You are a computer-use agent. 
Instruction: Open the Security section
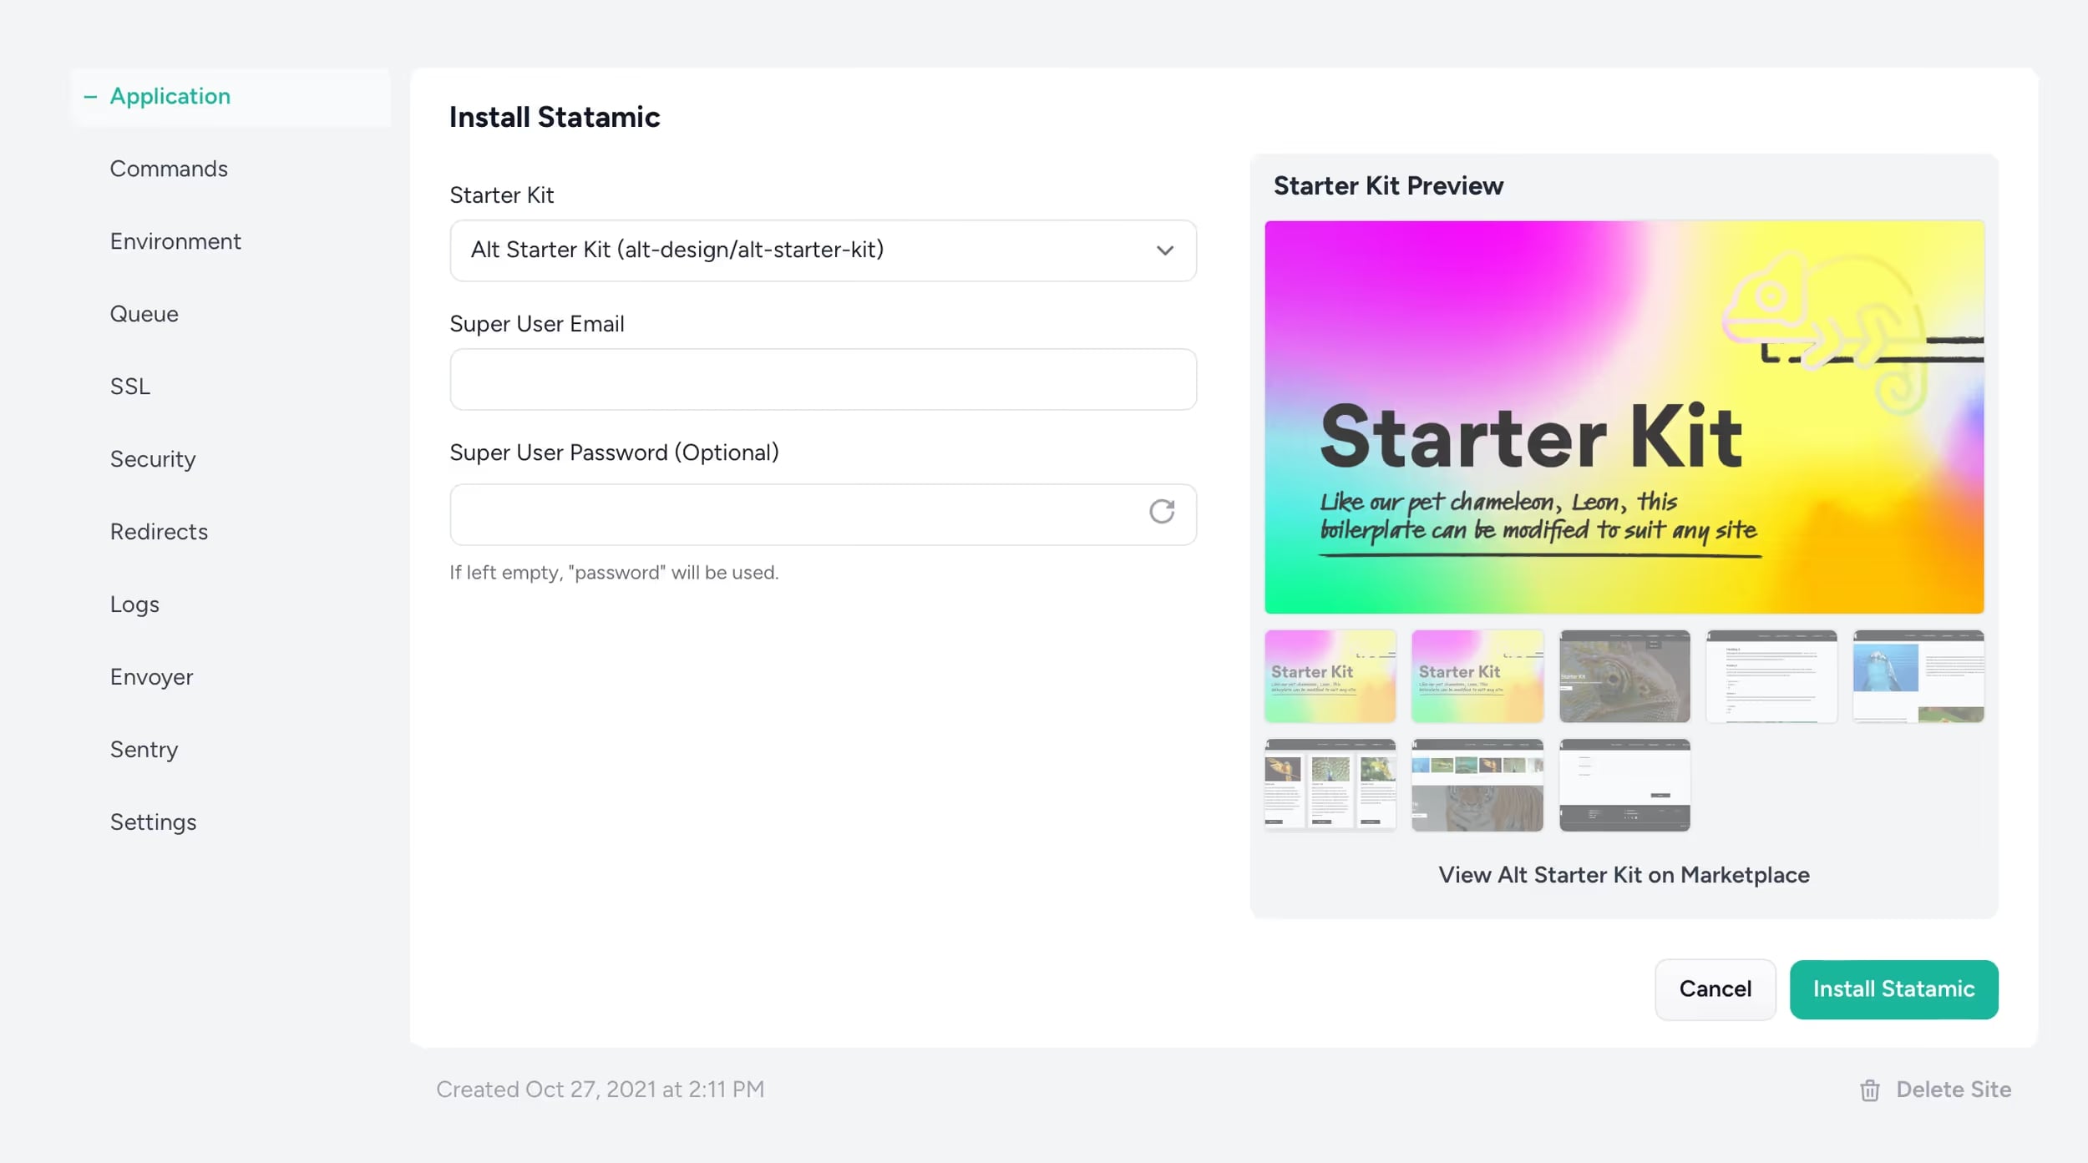tap(153, 459)
